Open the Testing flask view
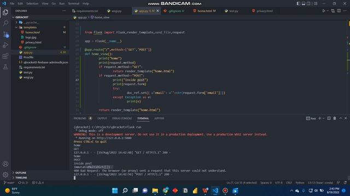Viewport: 350px width, 196px height. coord(5,67)
